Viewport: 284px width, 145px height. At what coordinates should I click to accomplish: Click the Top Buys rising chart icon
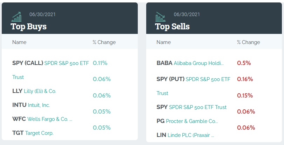(x=16, y=16)
